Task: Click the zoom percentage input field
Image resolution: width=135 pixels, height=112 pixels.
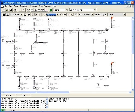Action: pos(51,15)
